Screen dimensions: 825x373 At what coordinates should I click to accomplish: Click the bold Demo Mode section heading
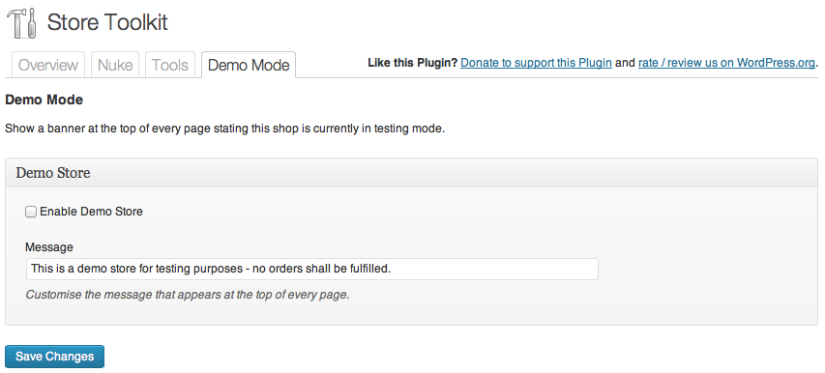[44, 100]
